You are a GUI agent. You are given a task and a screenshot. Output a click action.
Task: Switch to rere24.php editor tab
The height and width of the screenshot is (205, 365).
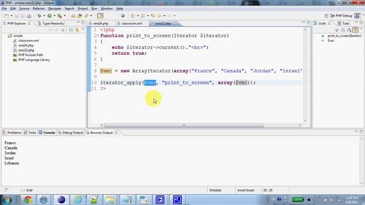click(99, 23)
